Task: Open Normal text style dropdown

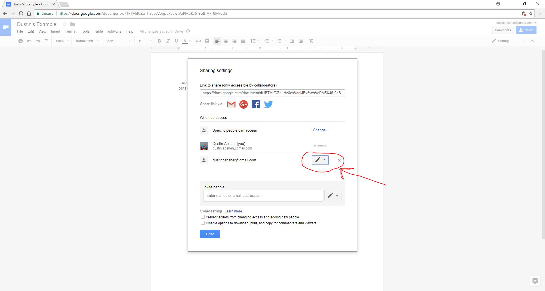Action: [x=87, y=41]
